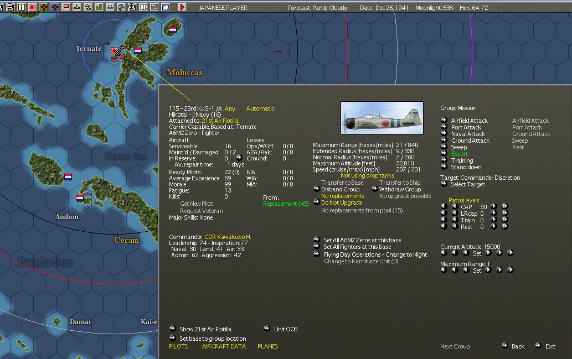Click the green Replacement (45) text
The image size is (572, 359).
coord(286,204)
